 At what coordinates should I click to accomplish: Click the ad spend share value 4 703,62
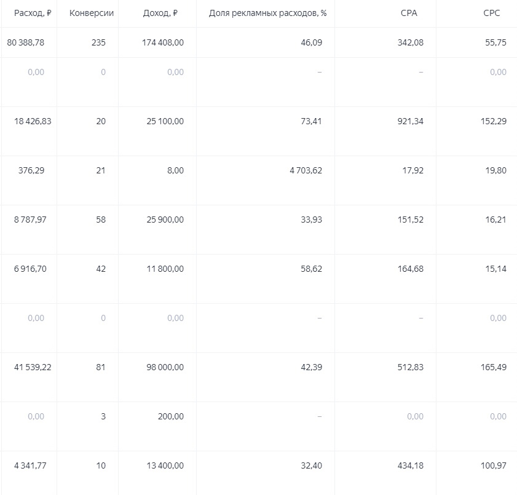[306, 171]
